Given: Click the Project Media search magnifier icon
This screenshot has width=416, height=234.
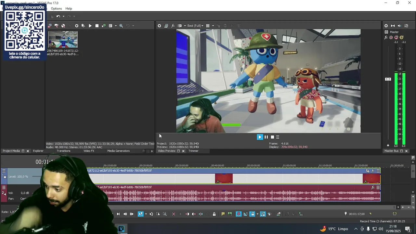Looking at the screenshot, I should coord(121,26).
